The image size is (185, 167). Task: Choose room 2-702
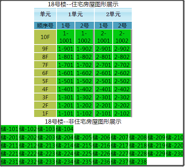(x=122, y=65)
